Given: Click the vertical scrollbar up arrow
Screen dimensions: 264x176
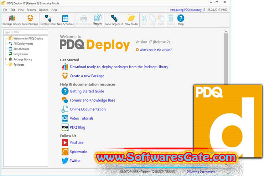Looking at the screenshot, I should (226, 31).
